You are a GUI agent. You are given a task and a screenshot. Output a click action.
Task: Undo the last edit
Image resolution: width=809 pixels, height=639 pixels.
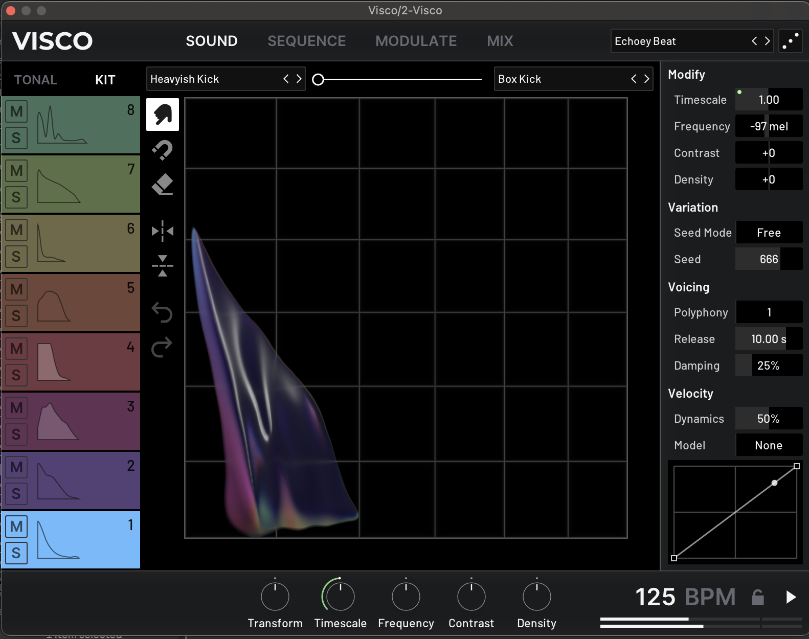(162, 312)
